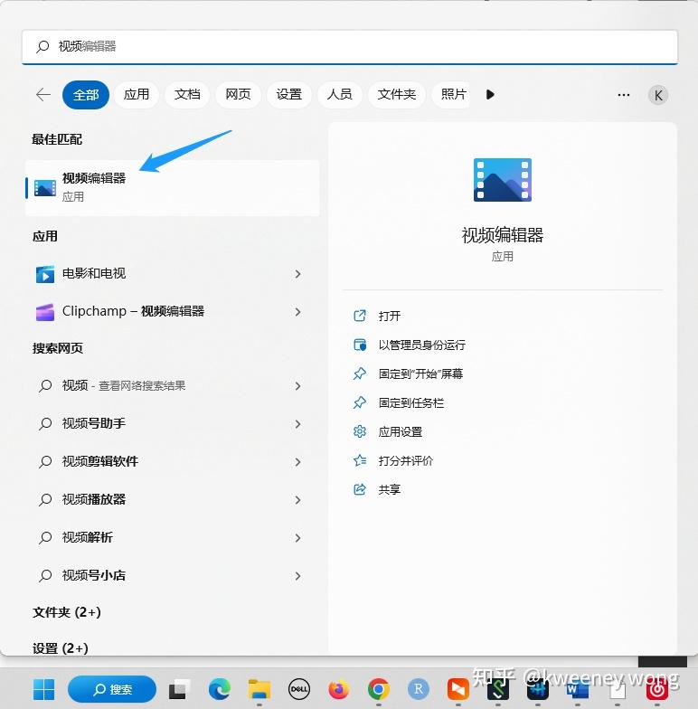Switch to the 网页 filter tab
698x709 pixels.
click(238, 94)
